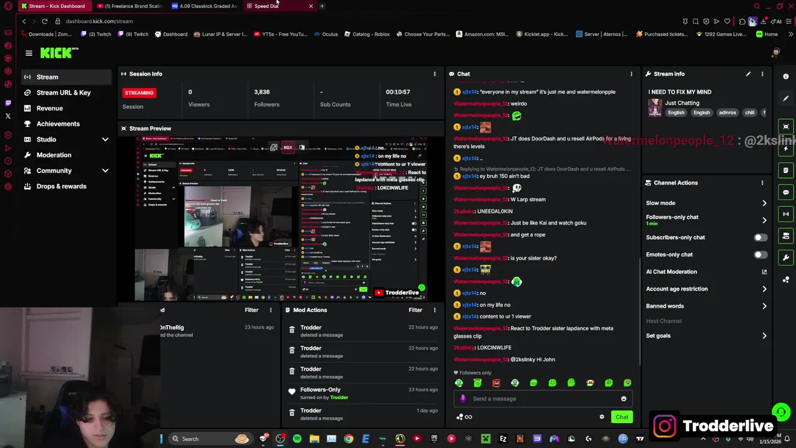796x448 pixels.
Task: Open a new browser tab
Action: pos(322,6)
